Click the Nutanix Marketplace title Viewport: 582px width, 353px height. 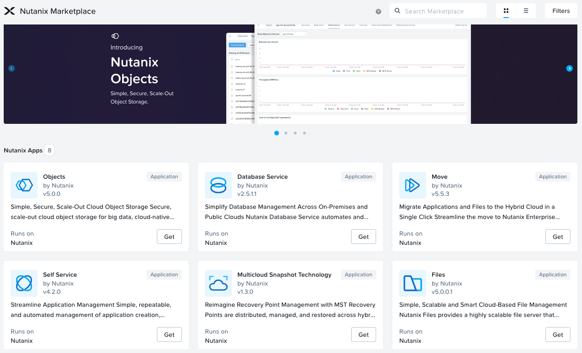[58, 11]
